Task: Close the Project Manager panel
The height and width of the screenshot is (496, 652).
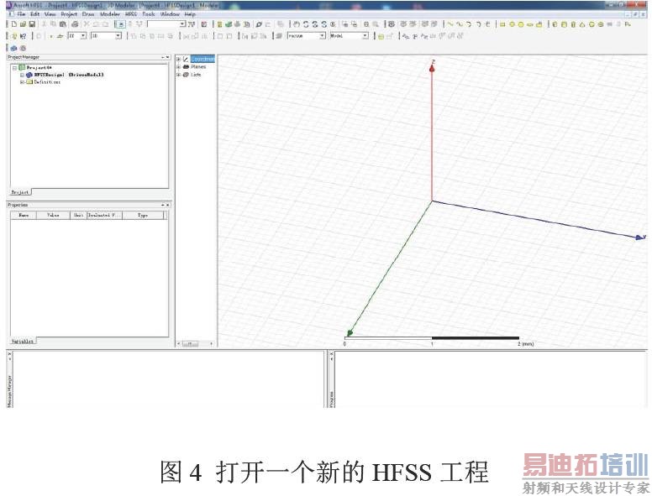Action: click(167, 57)
